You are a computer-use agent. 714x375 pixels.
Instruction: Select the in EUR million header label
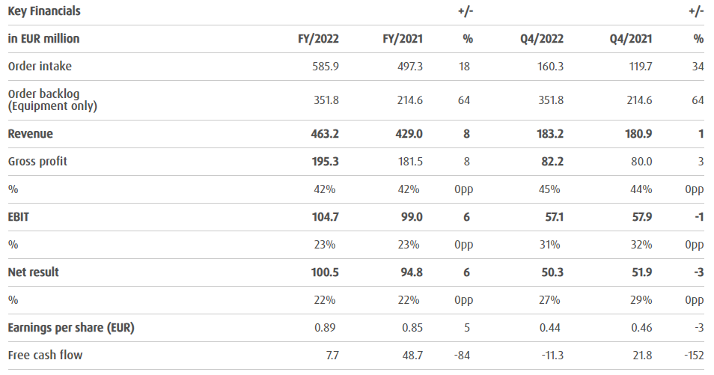coord(43,39)
